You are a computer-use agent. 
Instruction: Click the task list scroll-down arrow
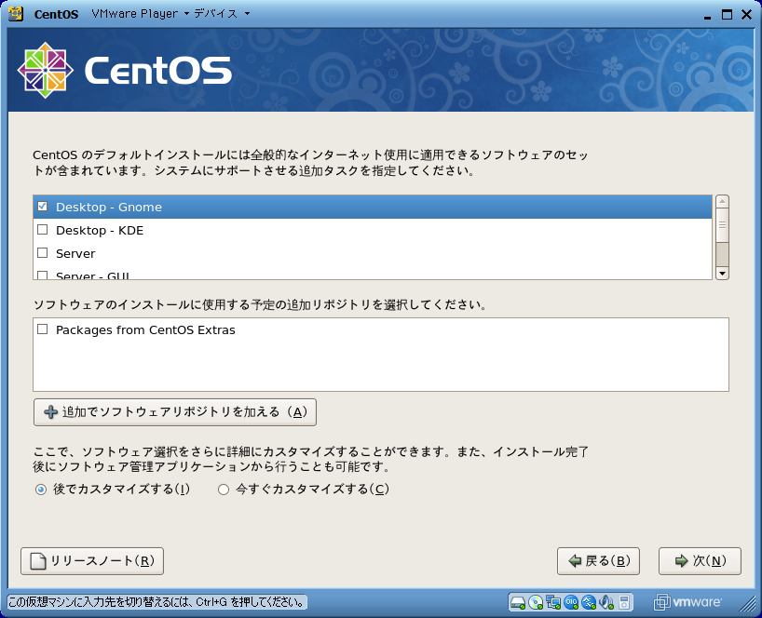[x=722, y=274]
